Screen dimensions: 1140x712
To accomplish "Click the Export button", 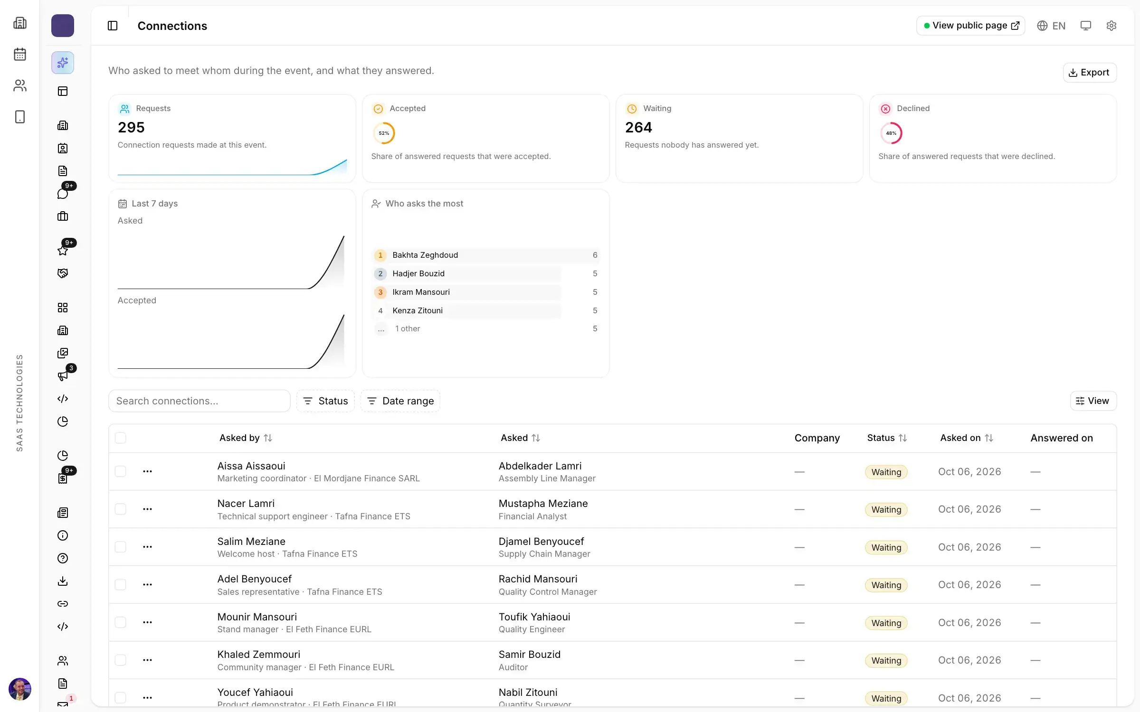I will pyautogui.click(x=1089, y=73).
